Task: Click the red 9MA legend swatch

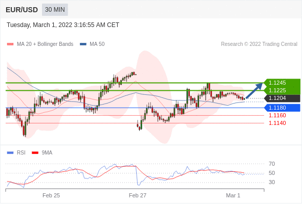Action: pyautogui.click(x=35, y=153)
